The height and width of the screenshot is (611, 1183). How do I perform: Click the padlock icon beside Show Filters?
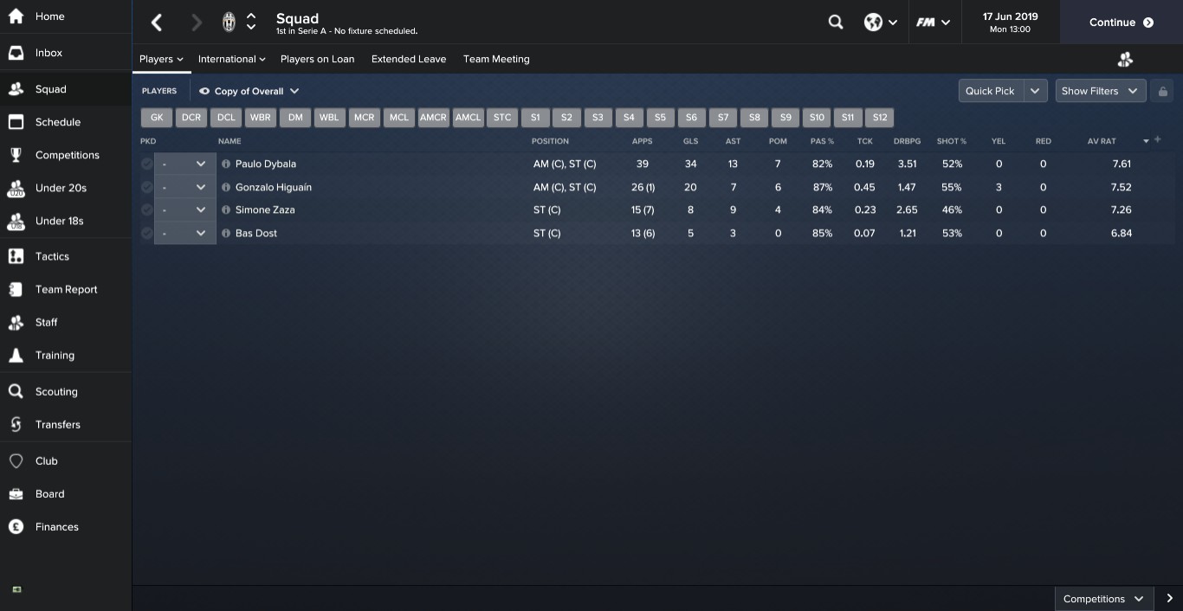tap(1162, 91)
